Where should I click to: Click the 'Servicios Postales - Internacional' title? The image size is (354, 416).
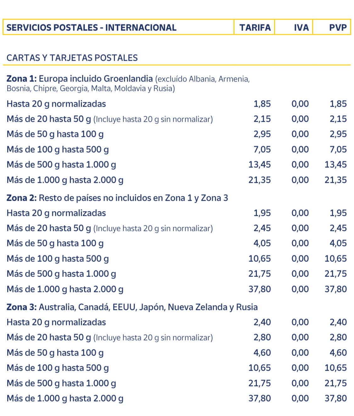coord(91,28)
